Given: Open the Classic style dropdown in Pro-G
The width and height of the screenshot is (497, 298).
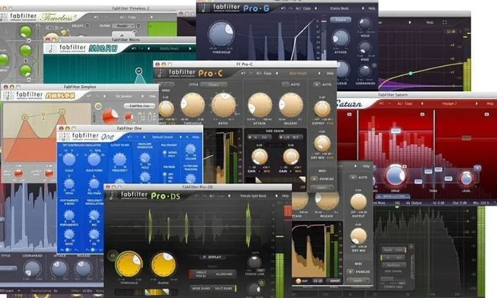Looking at the screenshot, I should (x=341, y=19).
